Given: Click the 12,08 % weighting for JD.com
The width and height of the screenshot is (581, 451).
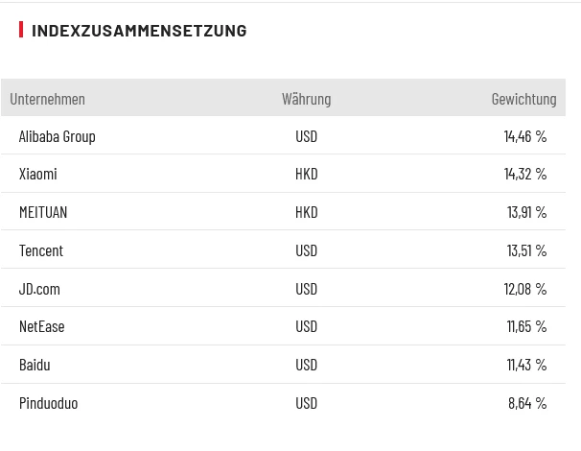Looking at the screenshot, I should [x=525, y=289].
